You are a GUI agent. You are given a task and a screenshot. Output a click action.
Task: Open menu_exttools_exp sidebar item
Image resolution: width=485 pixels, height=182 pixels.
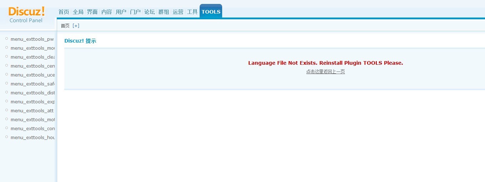coord(32,102)
